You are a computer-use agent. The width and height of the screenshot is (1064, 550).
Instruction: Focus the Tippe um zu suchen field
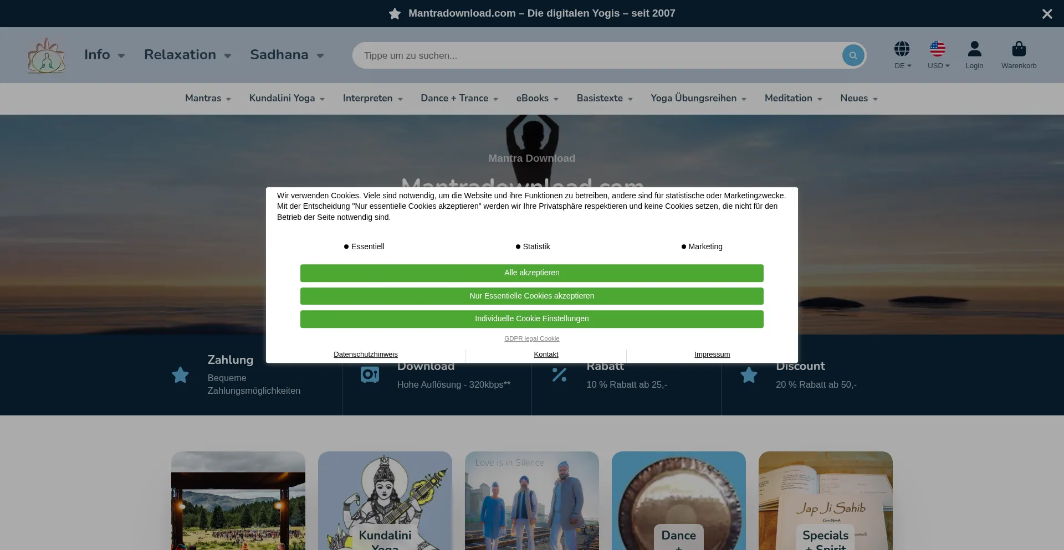596,55
